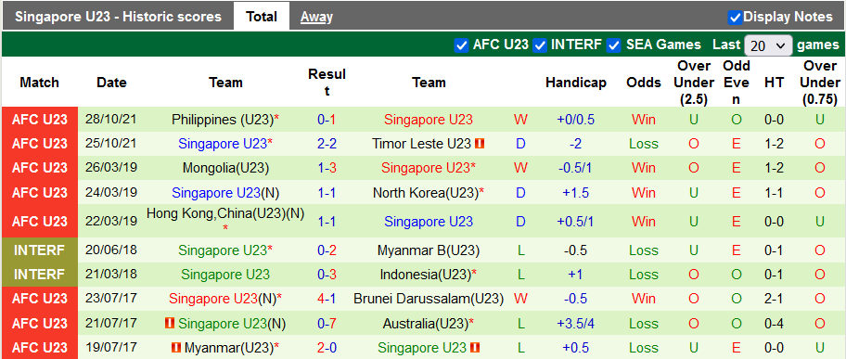
Task: Click red card icon next to Timor Leste U23
Action: pos(480,144)
